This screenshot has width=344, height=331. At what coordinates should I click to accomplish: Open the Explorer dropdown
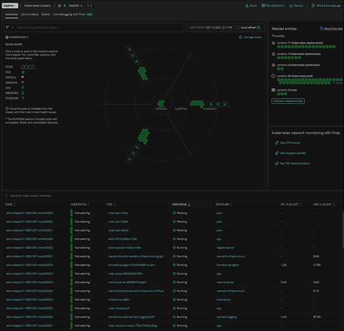pos(10,6)
